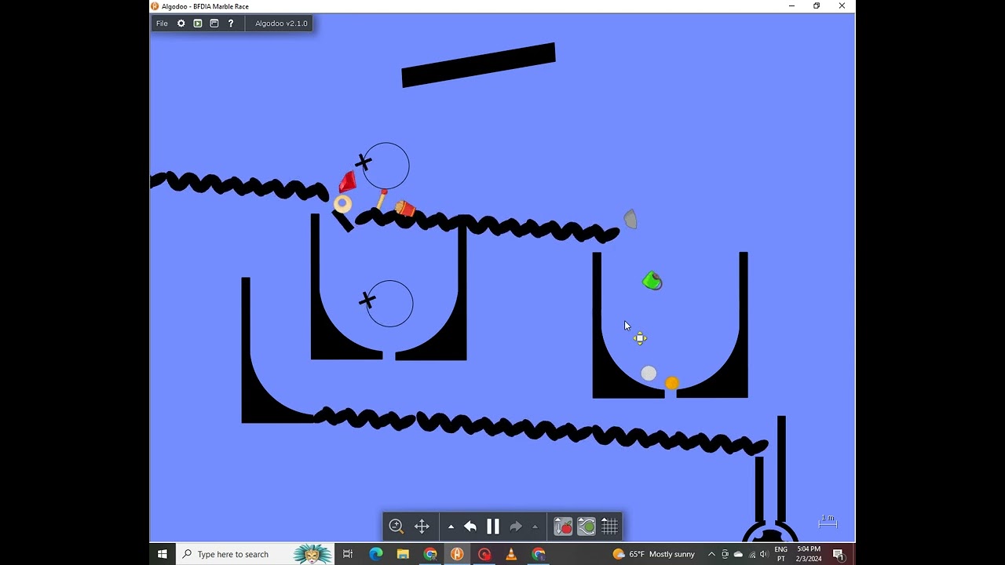Image resolution: width=1005 pixels, height=565 pixels.
Task: Switch ENG PT input language
Action: (x=781, y=554)
